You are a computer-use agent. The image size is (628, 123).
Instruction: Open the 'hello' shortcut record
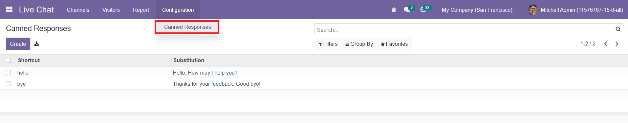pos(23,73)
